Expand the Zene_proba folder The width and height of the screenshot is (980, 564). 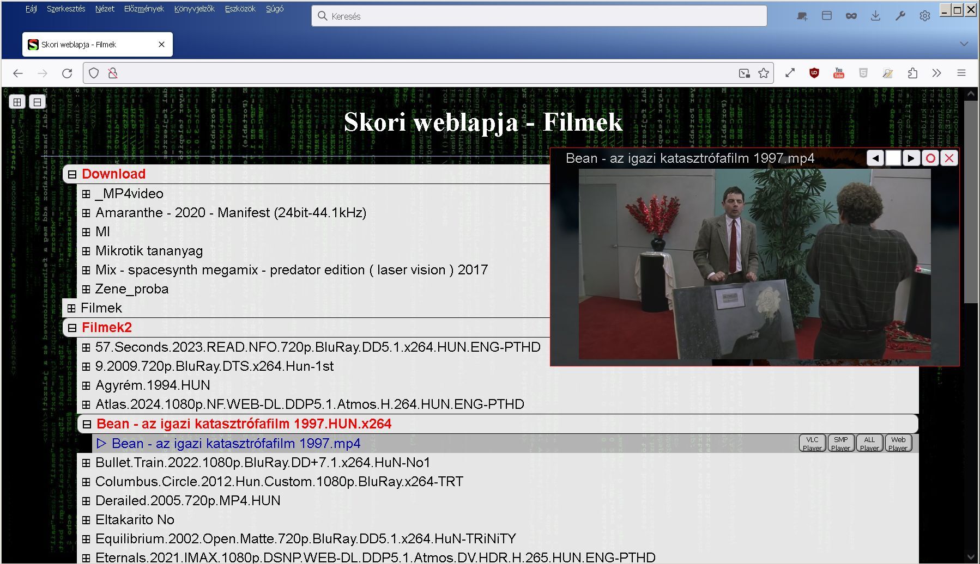[x=86, y=289]
